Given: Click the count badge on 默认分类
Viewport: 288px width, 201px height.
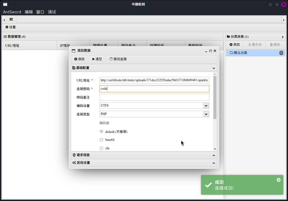Looking at the screenshot, I should click(x=281, y=53).
